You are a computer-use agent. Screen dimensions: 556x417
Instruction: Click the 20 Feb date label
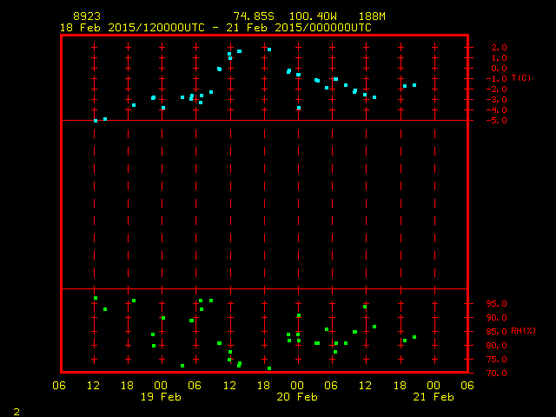(297, 397)
